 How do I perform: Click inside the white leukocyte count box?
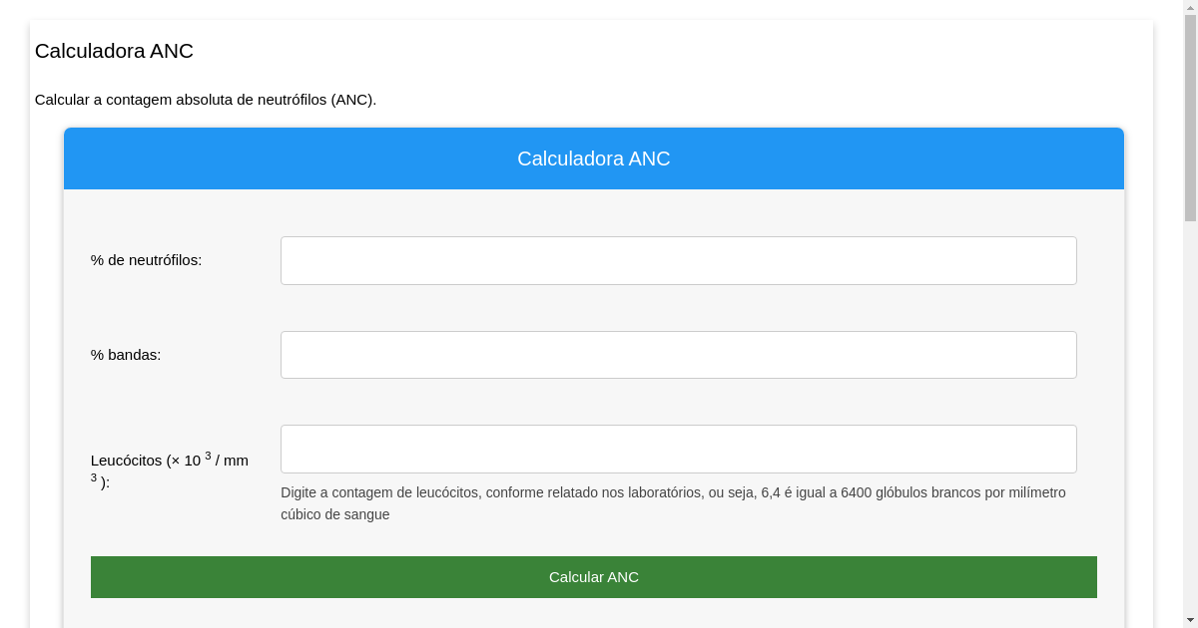tap(679, 449)
